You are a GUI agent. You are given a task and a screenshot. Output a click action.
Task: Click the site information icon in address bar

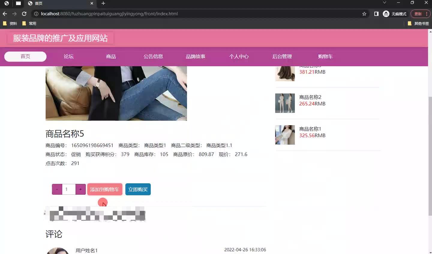click(x=36, y=14)
